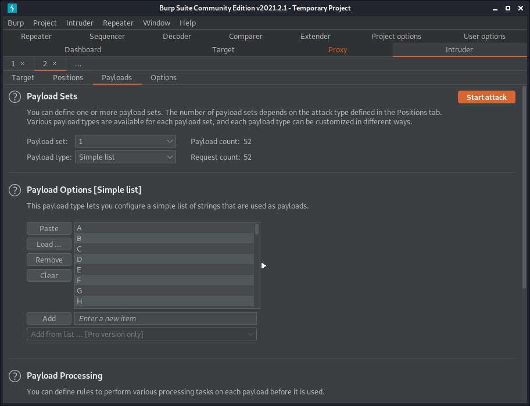Open the User options tab

[484, 36]
